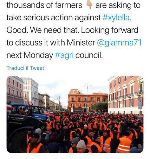Click the blue parking sign in the photo
This screenshot has height=159, width=150.
[x=140, y=104]
